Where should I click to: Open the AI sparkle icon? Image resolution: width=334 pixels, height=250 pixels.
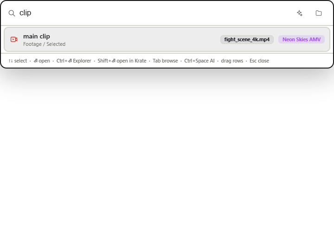tap(300, 13)
